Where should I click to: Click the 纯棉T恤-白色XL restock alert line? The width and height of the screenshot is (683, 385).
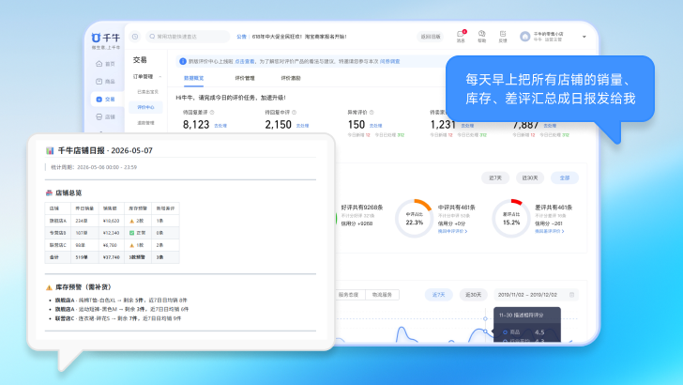point(121,300)
